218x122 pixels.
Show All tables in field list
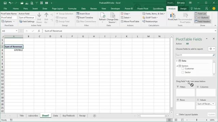click(x=187, y=44)
